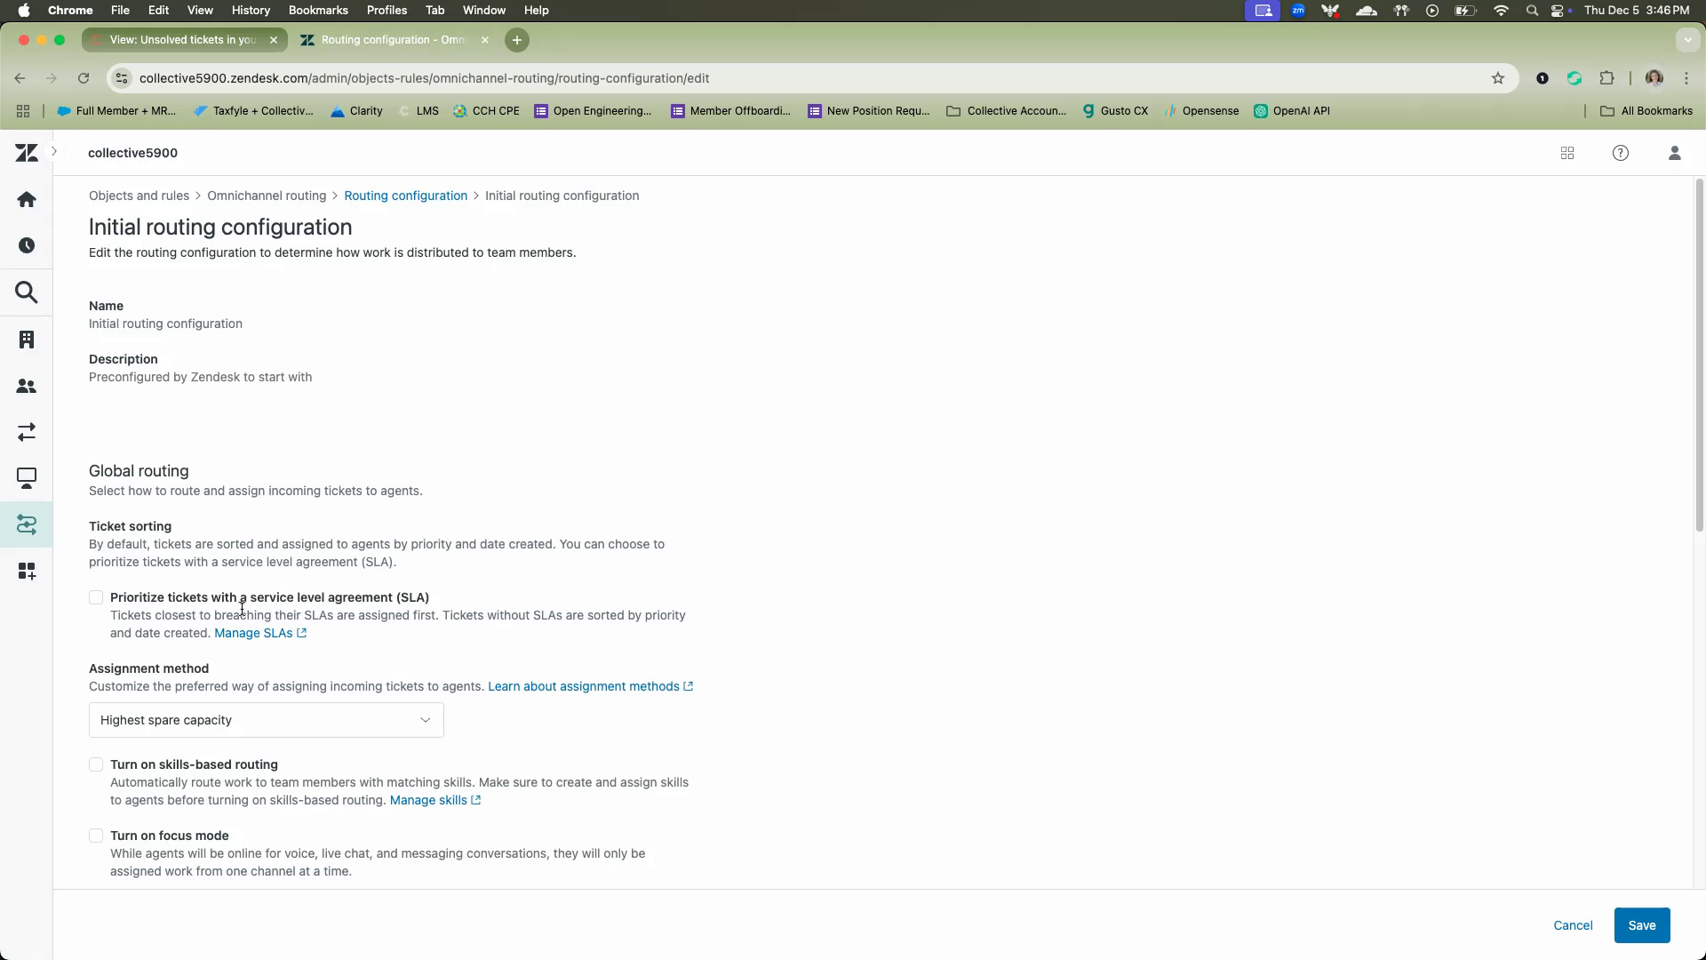Screen dimensions: 1706x960
Task: Open Opensense bookmark
Action: (x=1201, y=111)
